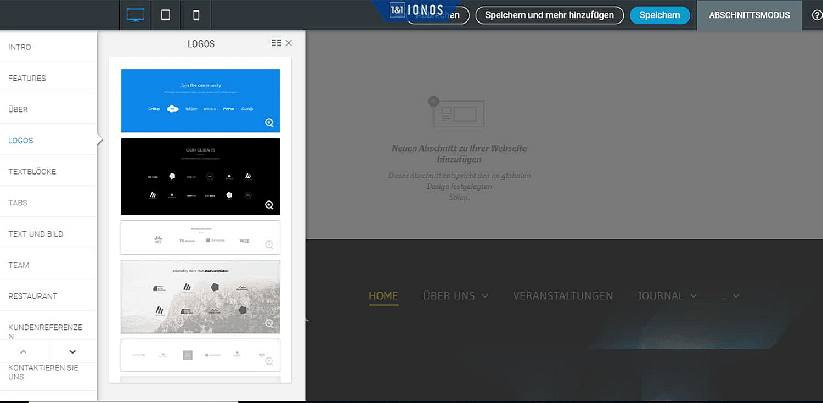Click HOME in the site navigation
Screen dimensions: 823x403
click(383, 296)
